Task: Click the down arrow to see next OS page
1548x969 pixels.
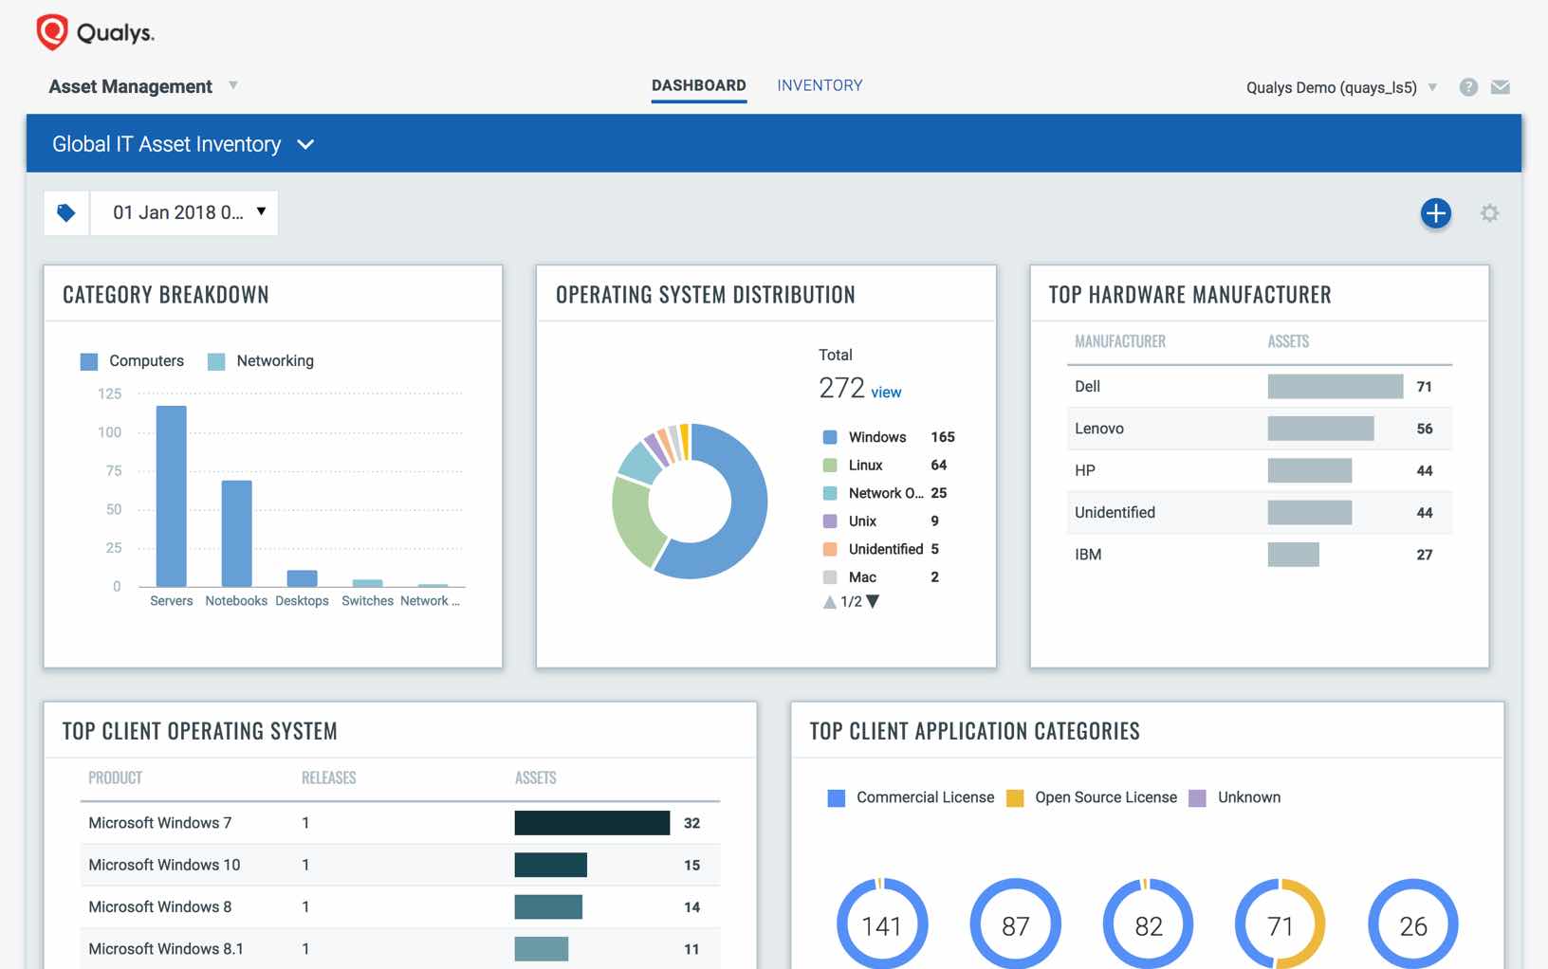Action: click(x=872, y=600)
